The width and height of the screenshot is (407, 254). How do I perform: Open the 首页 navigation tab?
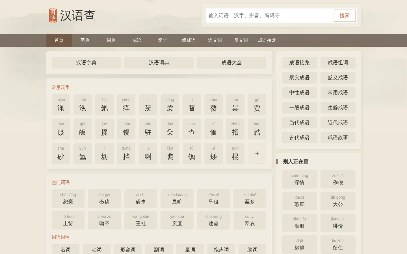point(59,40)
